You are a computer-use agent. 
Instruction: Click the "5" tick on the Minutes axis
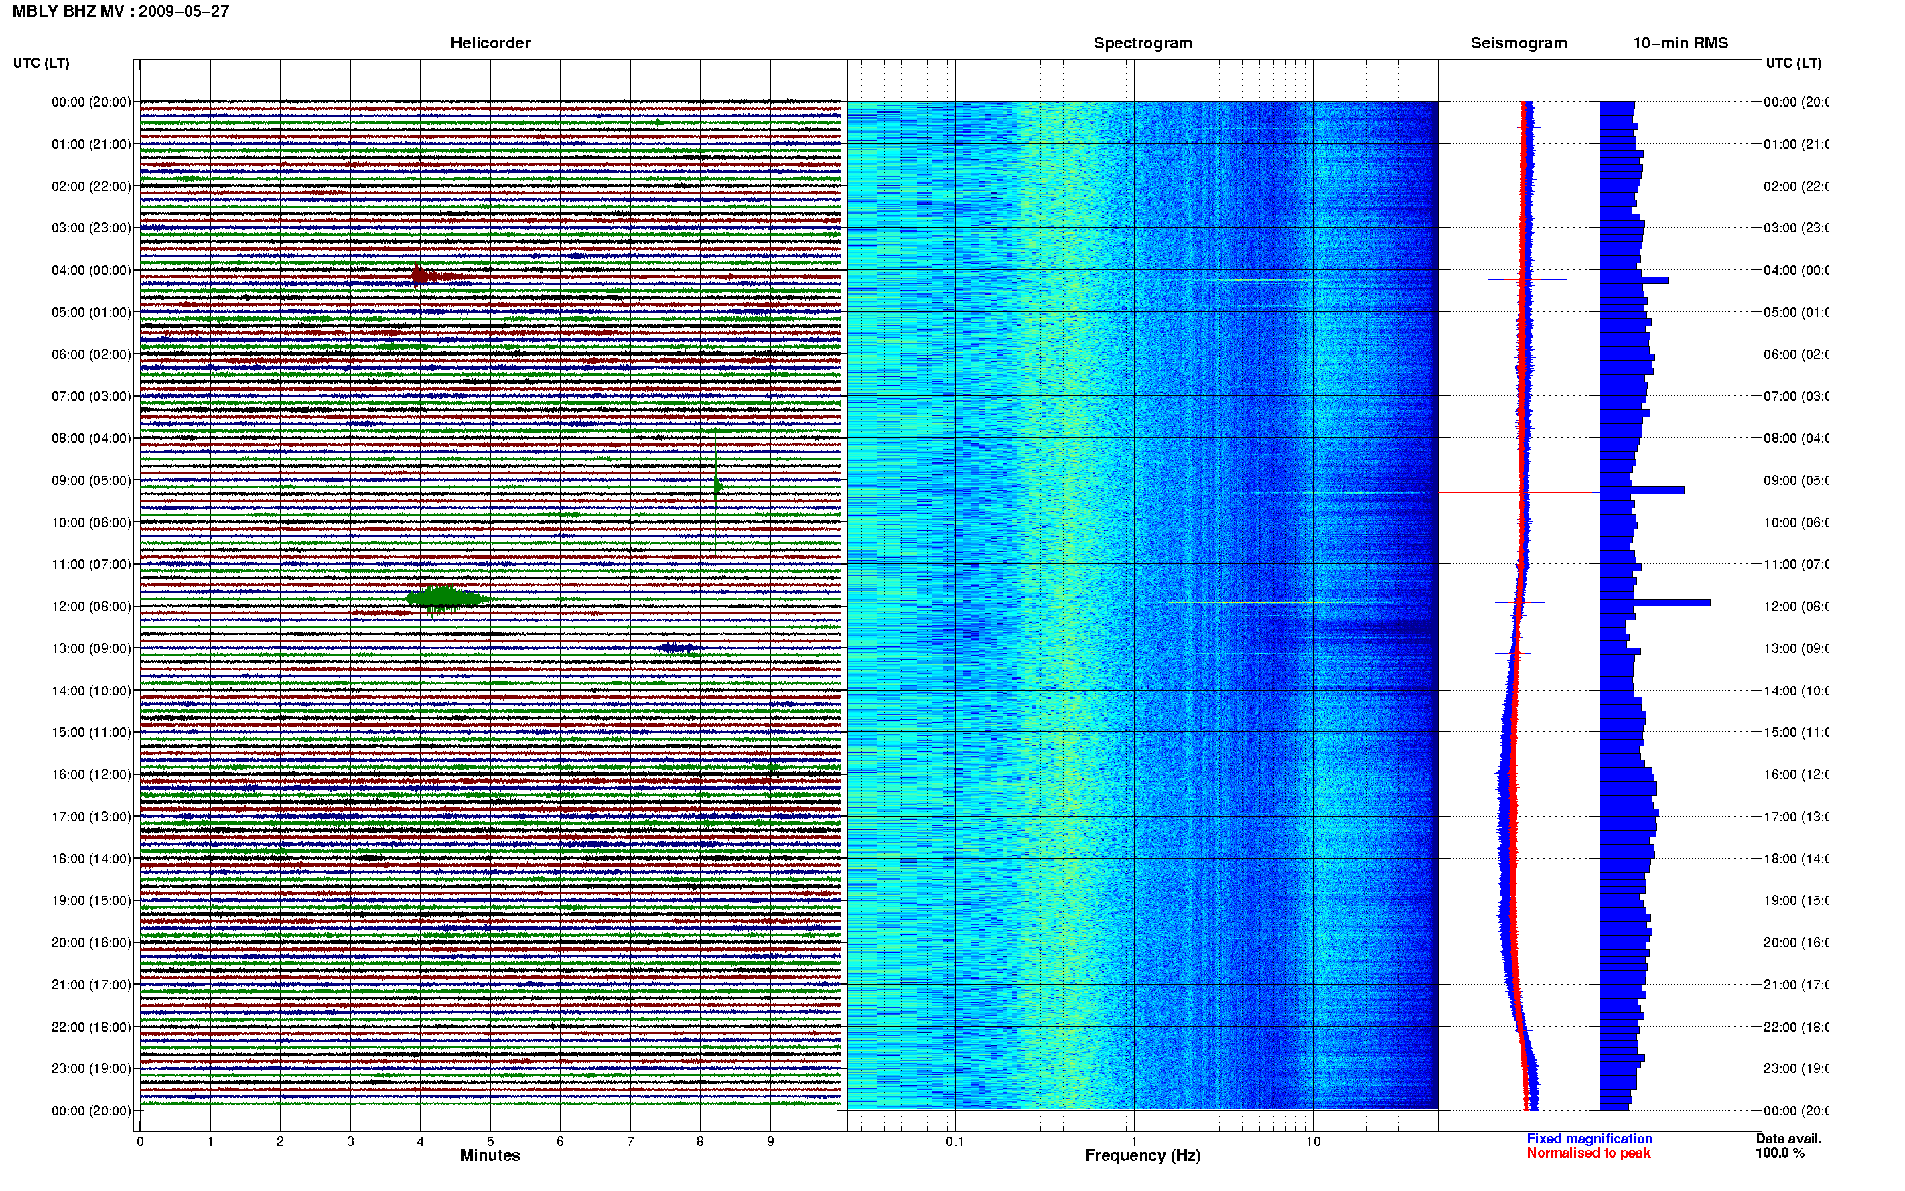[490, 1141]
